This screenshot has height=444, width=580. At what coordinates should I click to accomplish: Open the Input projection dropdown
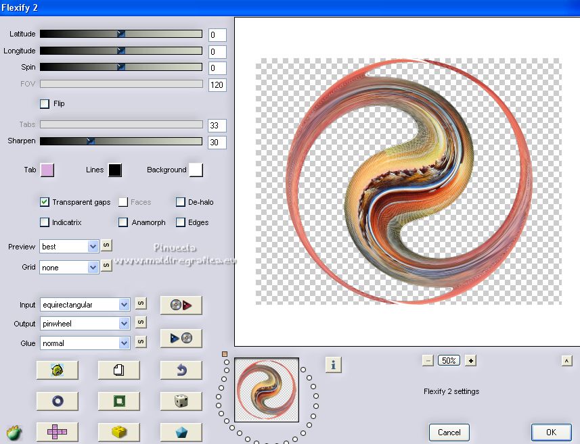tap(85, 305)
